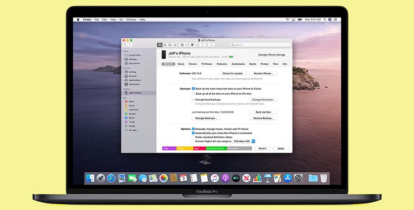This screenshot has height=210, width=414.
Task: Switch Finder to icon view
Action: (160, 45)
